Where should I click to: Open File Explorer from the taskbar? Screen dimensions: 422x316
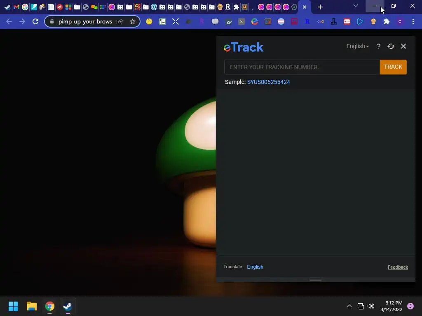click(31, 306)
